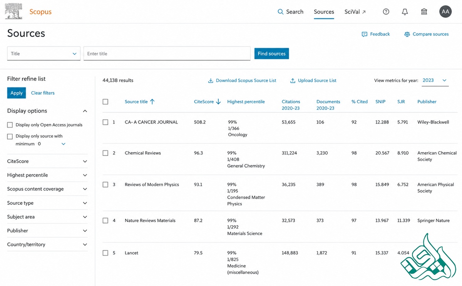Select the Lancet row checkbox
The width and height of the screenshot is (462, 286).
[105, 253]
